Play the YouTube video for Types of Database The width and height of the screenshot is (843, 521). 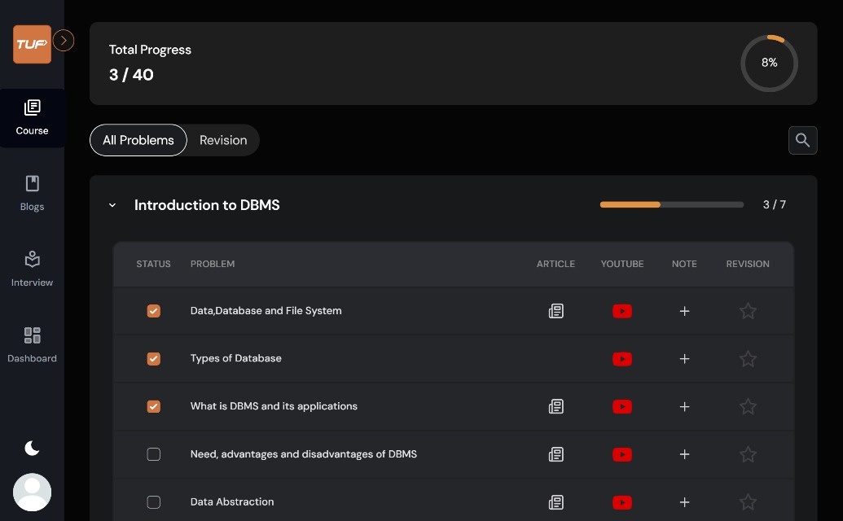621,358
